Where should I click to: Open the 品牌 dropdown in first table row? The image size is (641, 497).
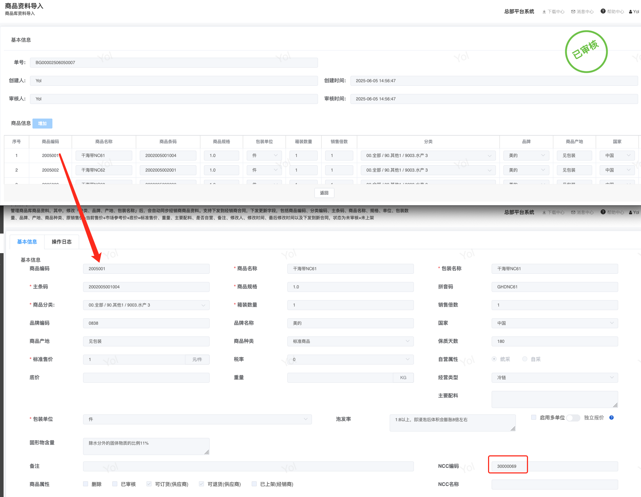point(526,156)
